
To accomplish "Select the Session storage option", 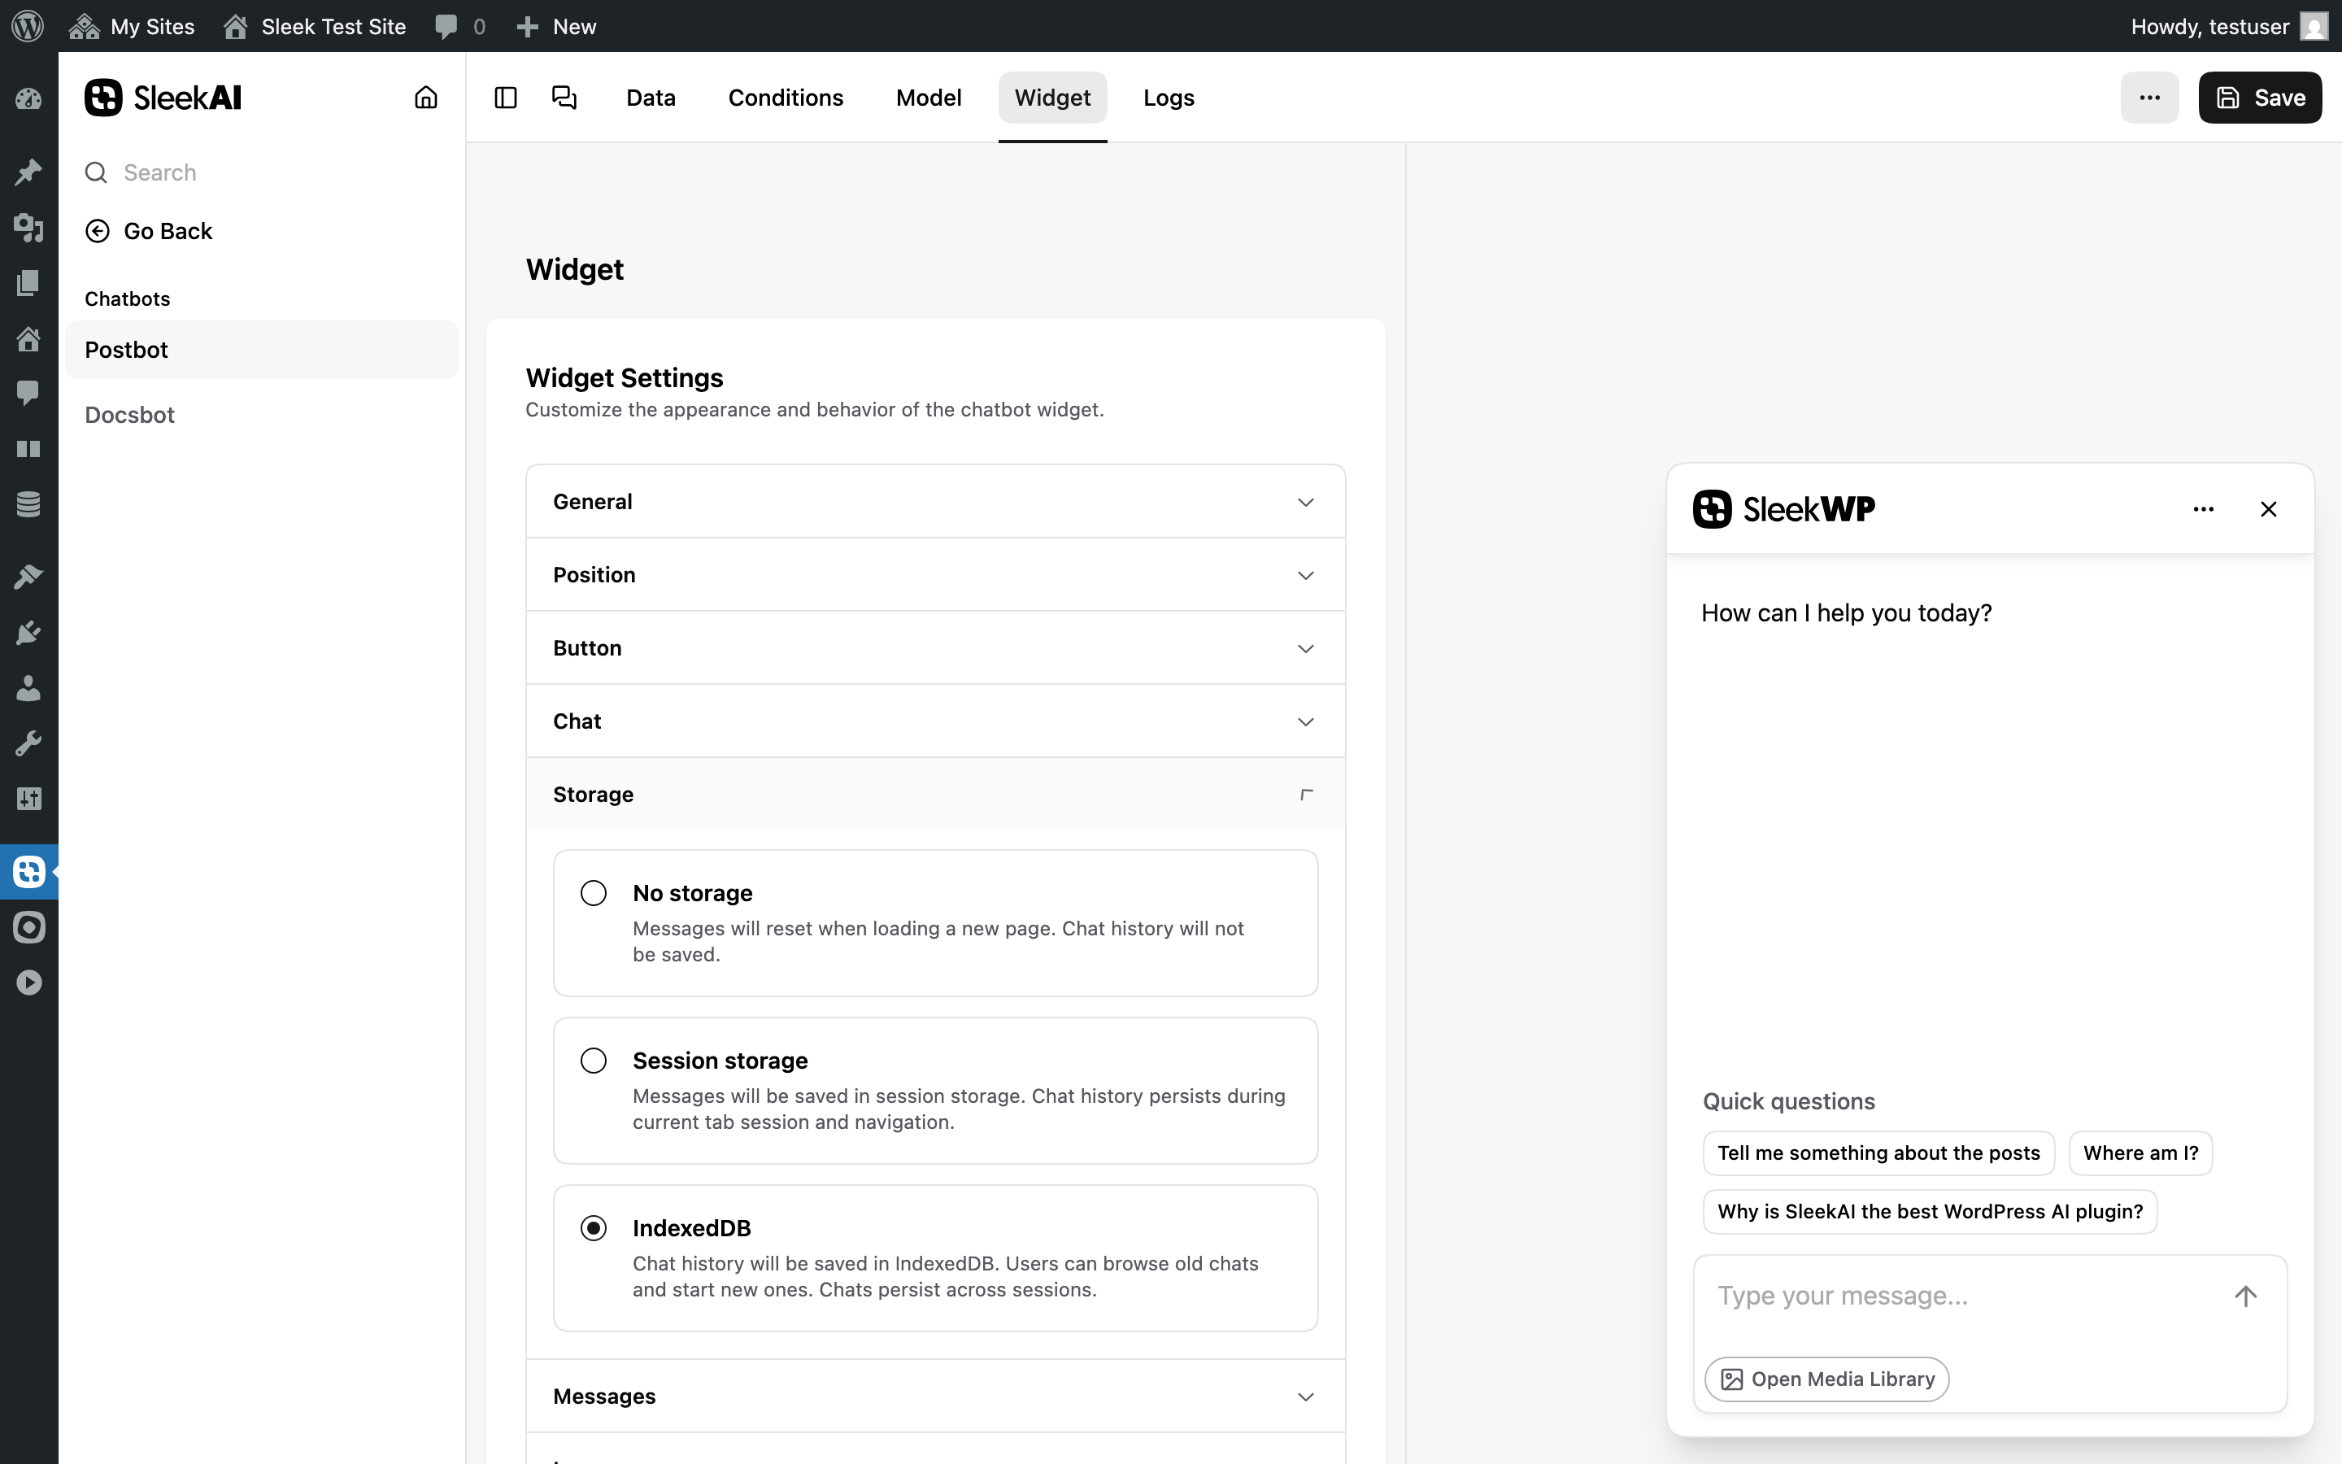I will (x=592, y=1061).
